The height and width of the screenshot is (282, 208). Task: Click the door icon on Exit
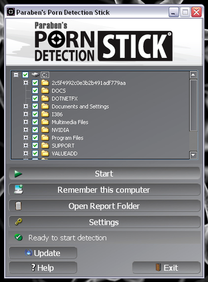(x=158, y=267)
